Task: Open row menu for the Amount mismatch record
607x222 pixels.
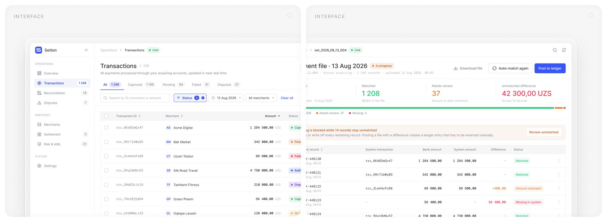Action: pos(559,188)
